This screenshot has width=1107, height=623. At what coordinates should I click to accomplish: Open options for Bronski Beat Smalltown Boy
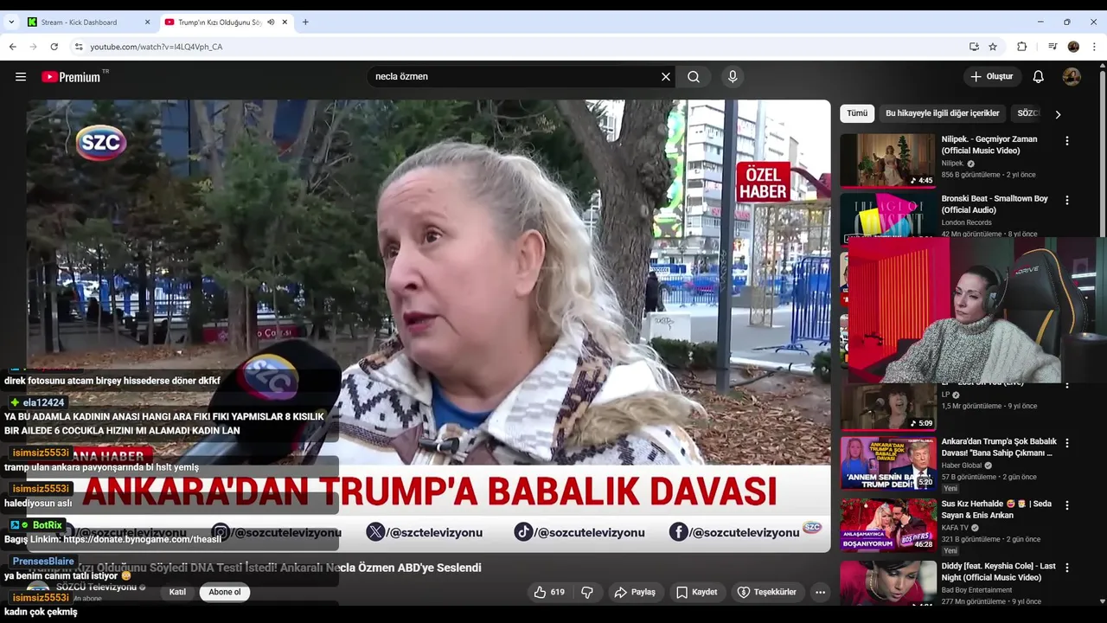(1066, 200)
